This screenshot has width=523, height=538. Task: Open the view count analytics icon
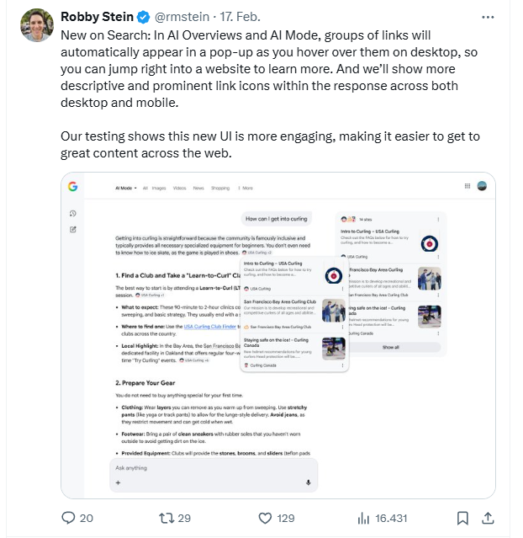pyautogui.click(x=364, y=519)
